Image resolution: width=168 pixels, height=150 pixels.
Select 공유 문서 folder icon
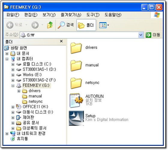pos(19,123)
